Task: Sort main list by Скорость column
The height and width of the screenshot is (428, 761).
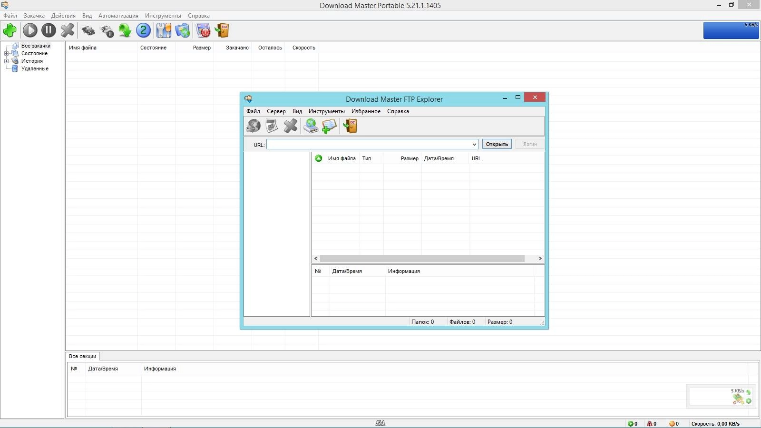Action: click(x=302, y=48)
